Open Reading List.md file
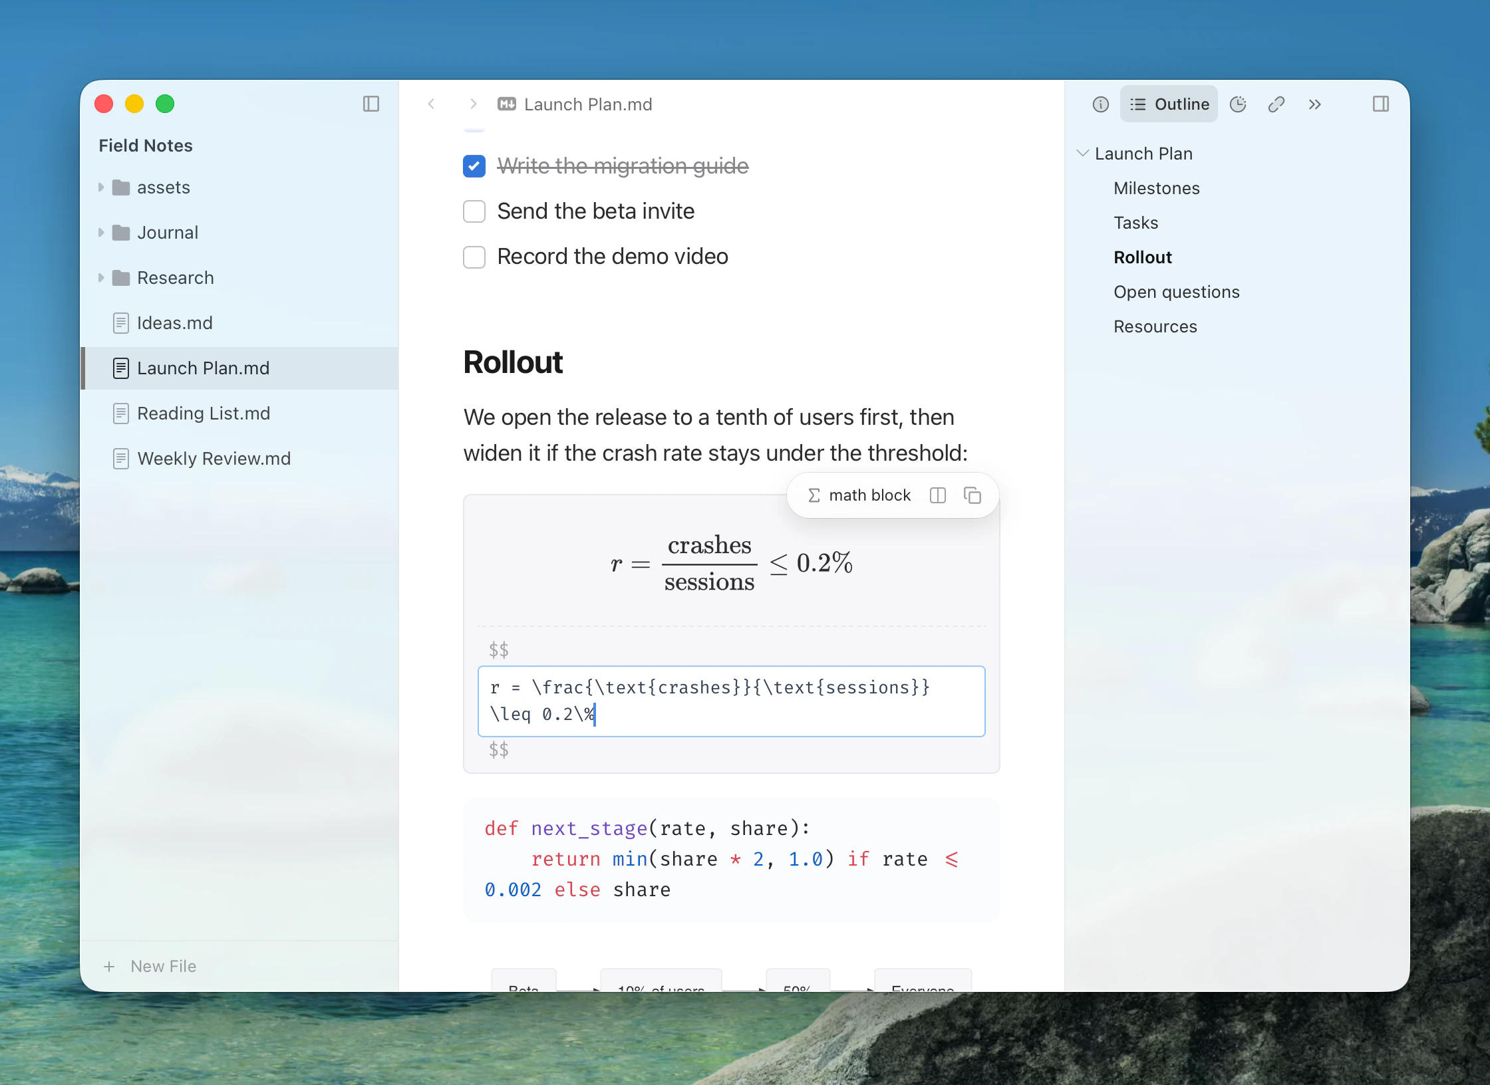Image resolution: width=1490 pixels, height=1085 pixels. [x=239, y=414]
